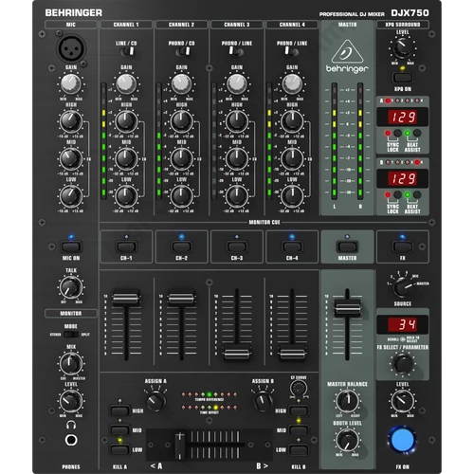Click the crossfader handle
474x474 pixels.
coord(180,445)
